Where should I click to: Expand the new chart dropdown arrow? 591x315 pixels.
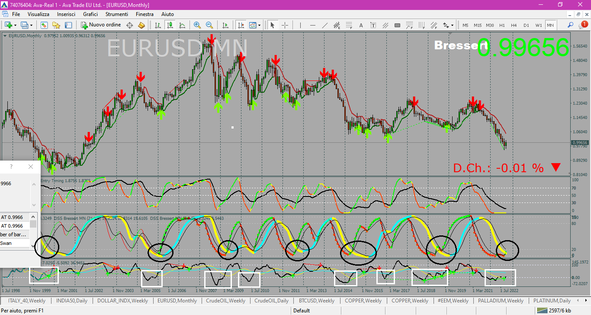[x=15, y=25]
